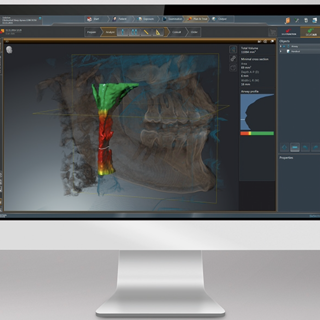Click the head orientation icon in 3D view

click(x=9, y=50)
